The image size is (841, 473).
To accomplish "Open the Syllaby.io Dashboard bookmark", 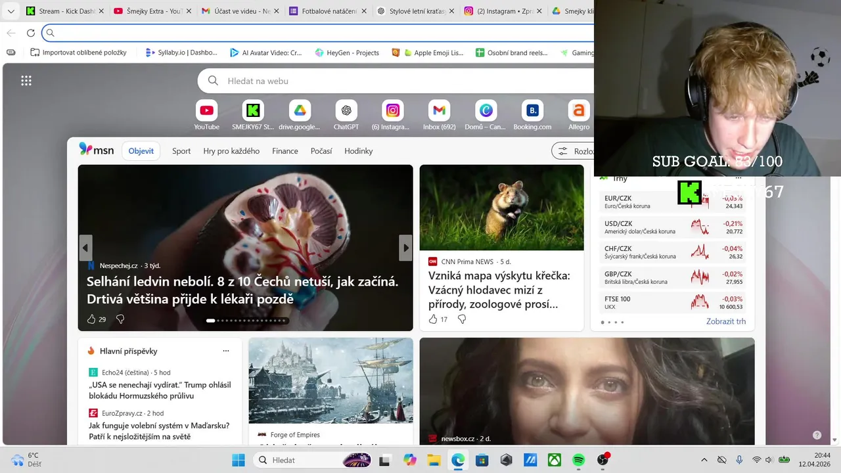I will point(182,53).
